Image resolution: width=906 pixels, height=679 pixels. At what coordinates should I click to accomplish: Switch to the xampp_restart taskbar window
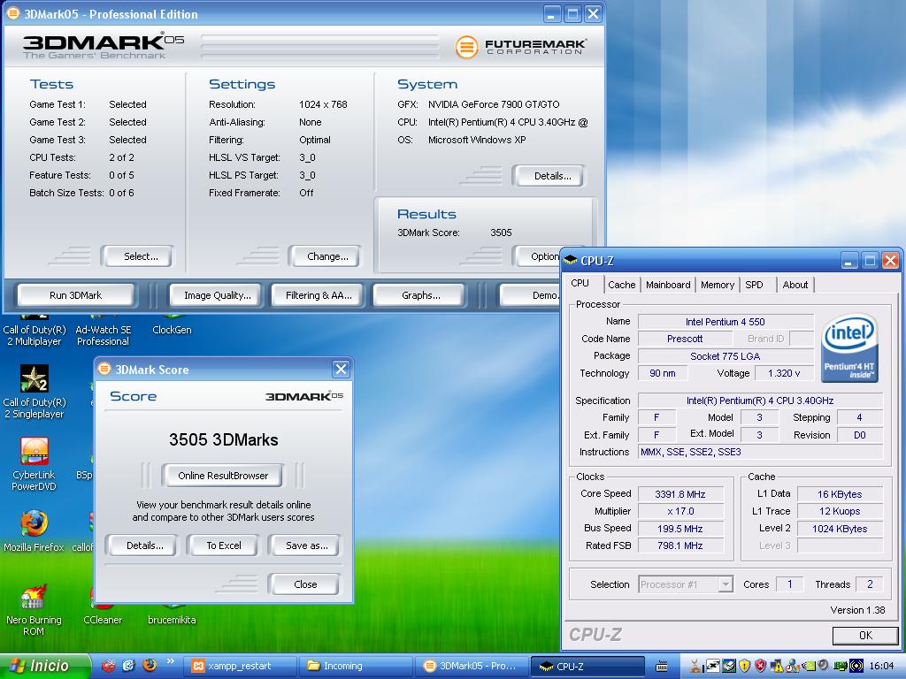239,666
